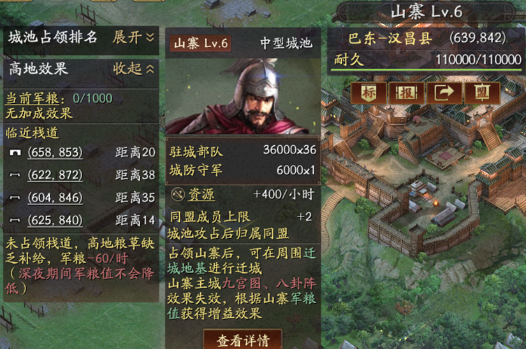The image size is (526, 349).
Task: Click the 标 mark icon button
Action: (369, 92)
